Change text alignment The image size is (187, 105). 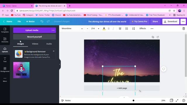click(x=120, y=29)
